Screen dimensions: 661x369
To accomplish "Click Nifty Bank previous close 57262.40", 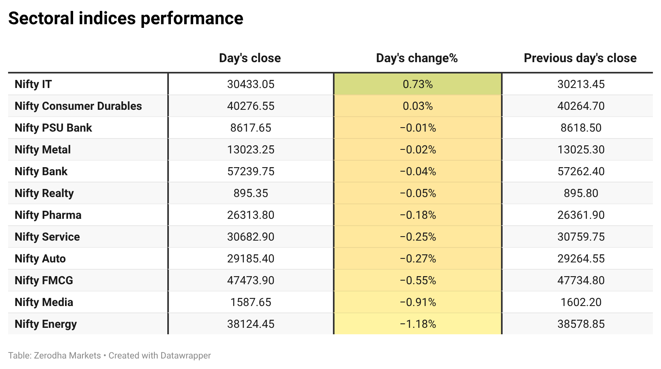I will 581,171.
